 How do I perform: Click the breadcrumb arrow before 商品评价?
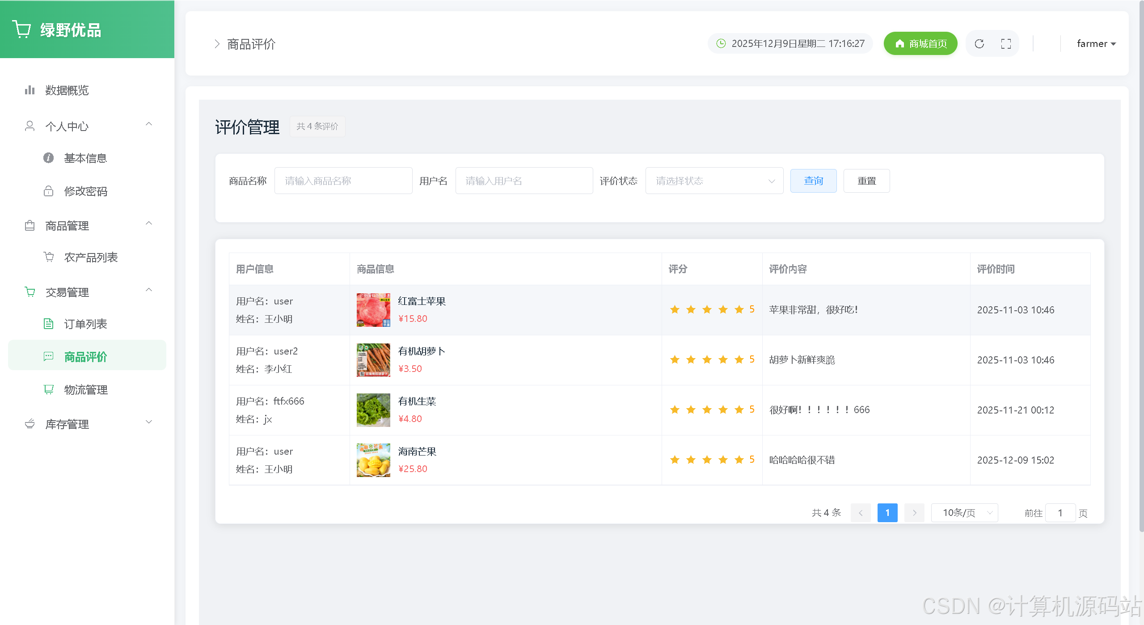217,44
